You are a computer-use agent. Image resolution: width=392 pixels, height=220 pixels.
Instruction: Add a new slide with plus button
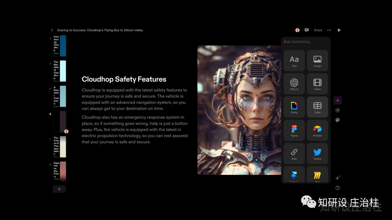point(60,189)
